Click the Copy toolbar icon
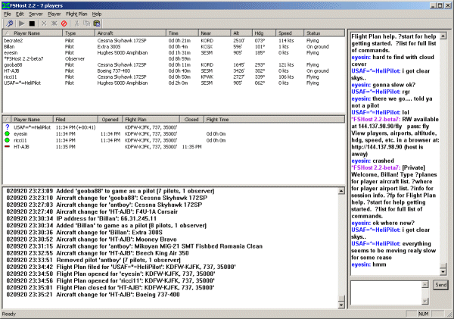 86,23
